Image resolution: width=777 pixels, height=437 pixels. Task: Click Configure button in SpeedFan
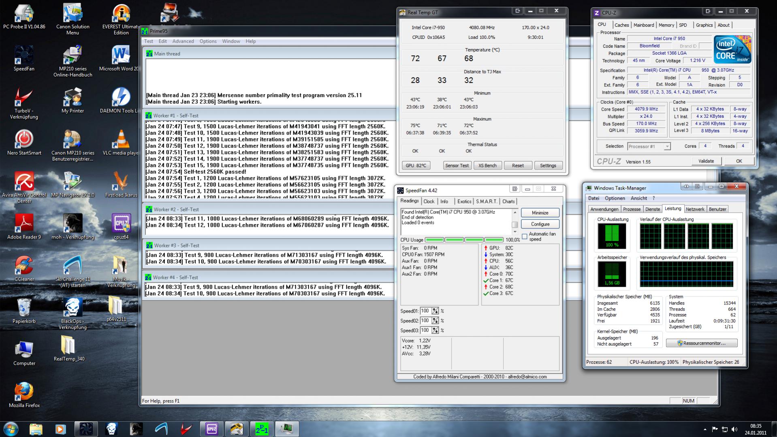[x=540, y=224]
